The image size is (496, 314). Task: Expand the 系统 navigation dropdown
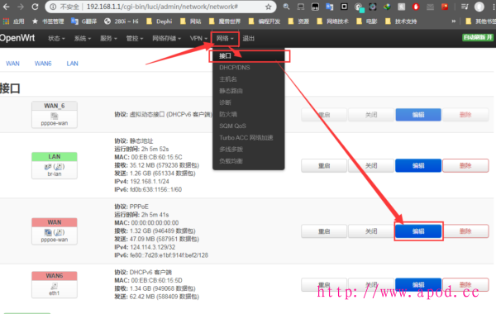83,38
